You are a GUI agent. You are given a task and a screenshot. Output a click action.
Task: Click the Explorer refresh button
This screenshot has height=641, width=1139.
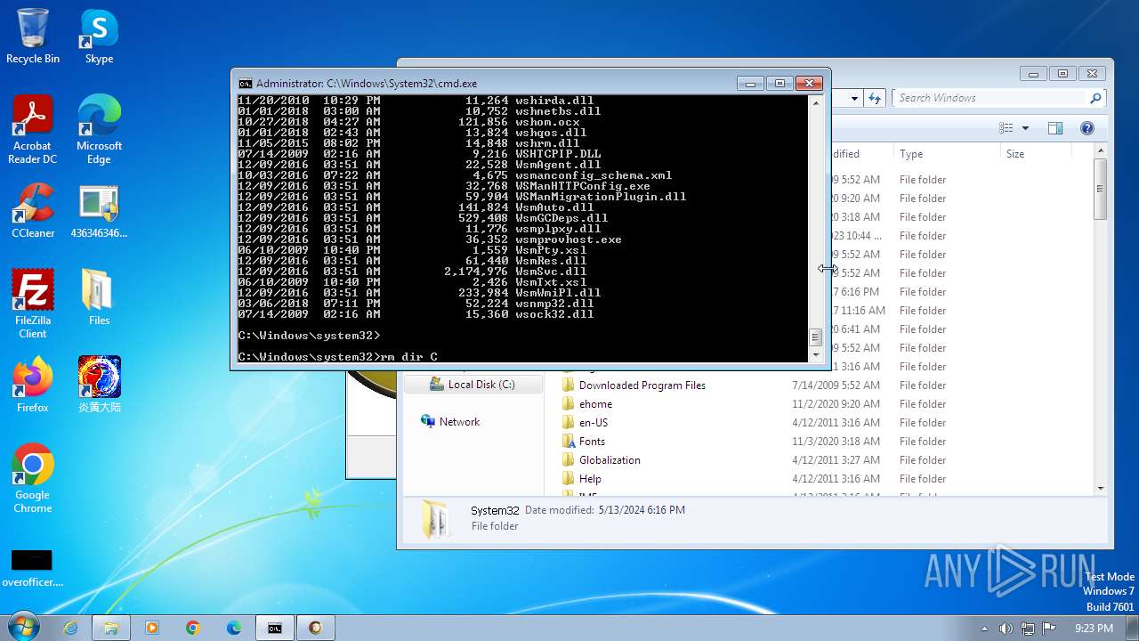876,98
